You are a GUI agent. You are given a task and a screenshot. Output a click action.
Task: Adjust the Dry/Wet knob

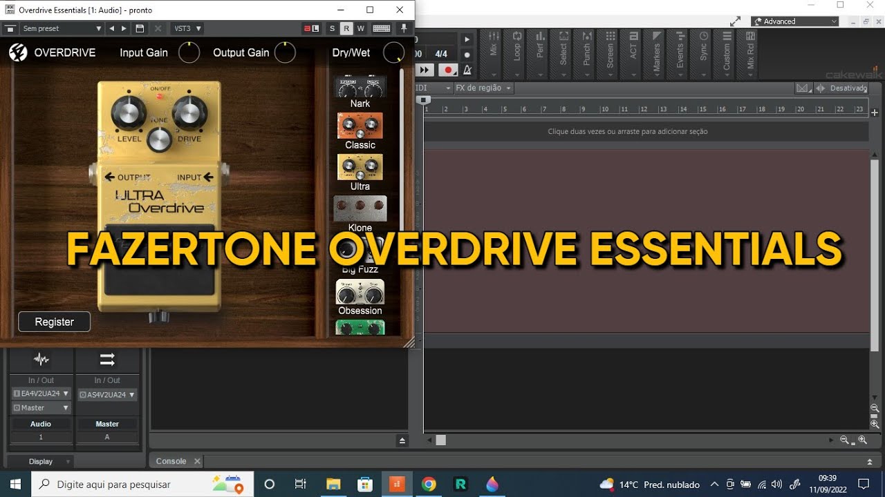pyautogui.click(x=393, y=52)
